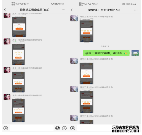Tap group title 梁集镇工贸企业群(165) on left

35,10
